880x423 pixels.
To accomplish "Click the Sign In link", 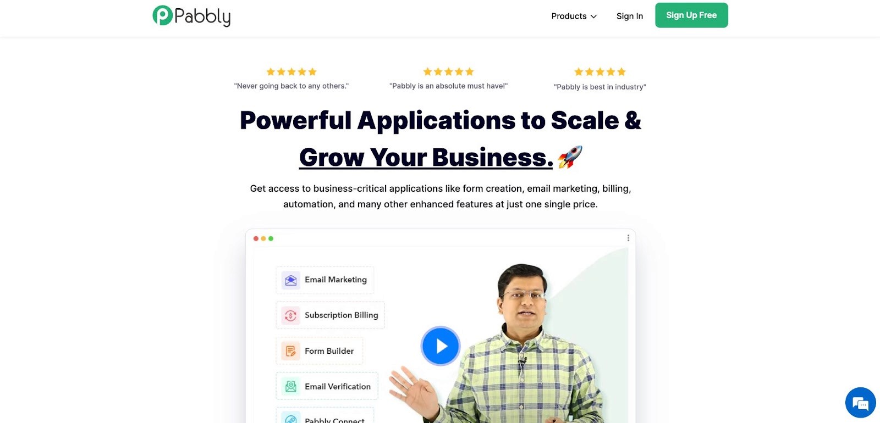I will 630,16.
